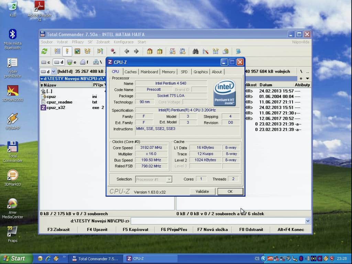Open the Soubor menu
This screenshot has height=264, width=352.
(47, 42)
